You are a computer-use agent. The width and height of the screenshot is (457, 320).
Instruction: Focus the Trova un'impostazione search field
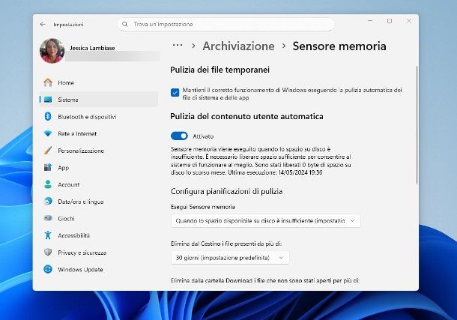[226, 24]
